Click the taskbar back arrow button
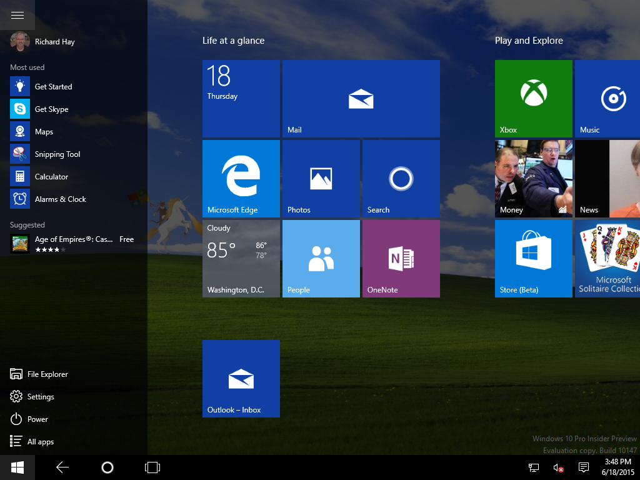This screenshot has width=640, height=480. pos(62,467)
